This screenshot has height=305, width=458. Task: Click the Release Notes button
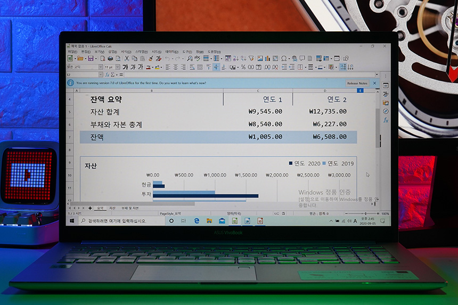coord(357,83)
